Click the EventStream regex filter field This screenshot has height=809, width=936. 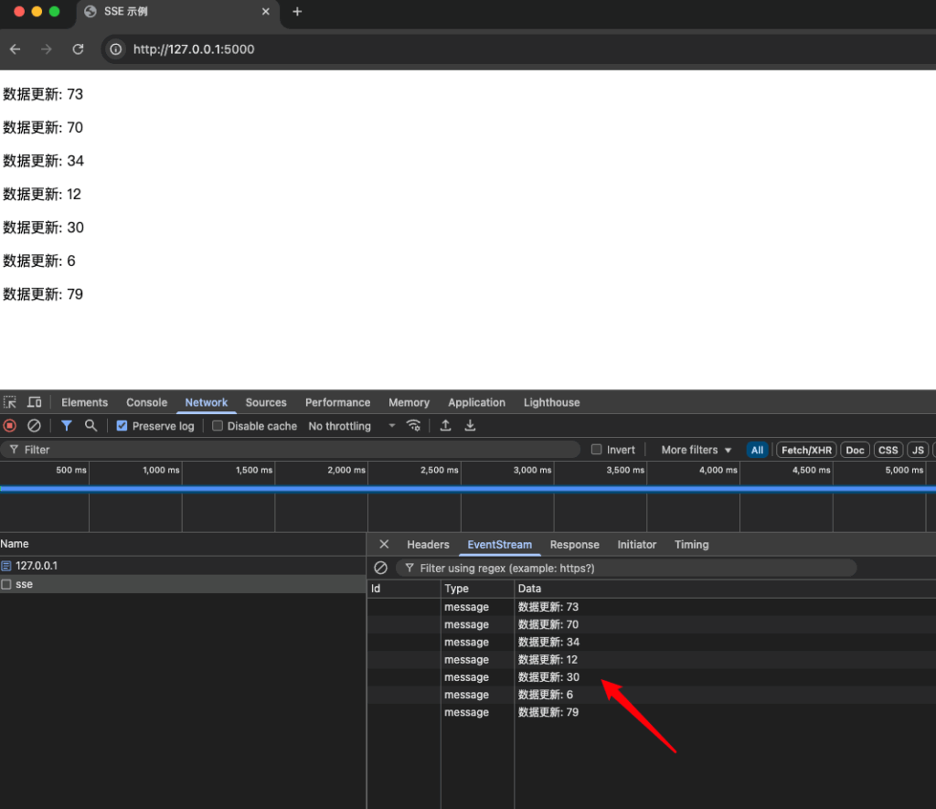coord(626,568)
